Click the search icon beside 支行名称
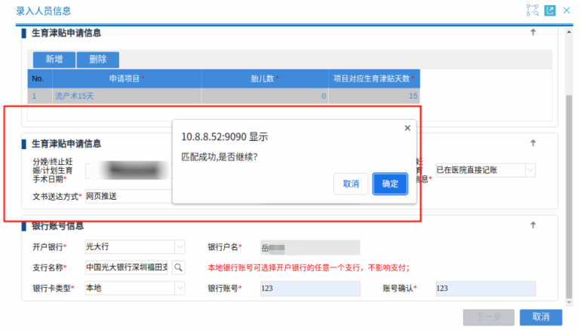This screenshot has height=330, width=581. tap(179, 267)
